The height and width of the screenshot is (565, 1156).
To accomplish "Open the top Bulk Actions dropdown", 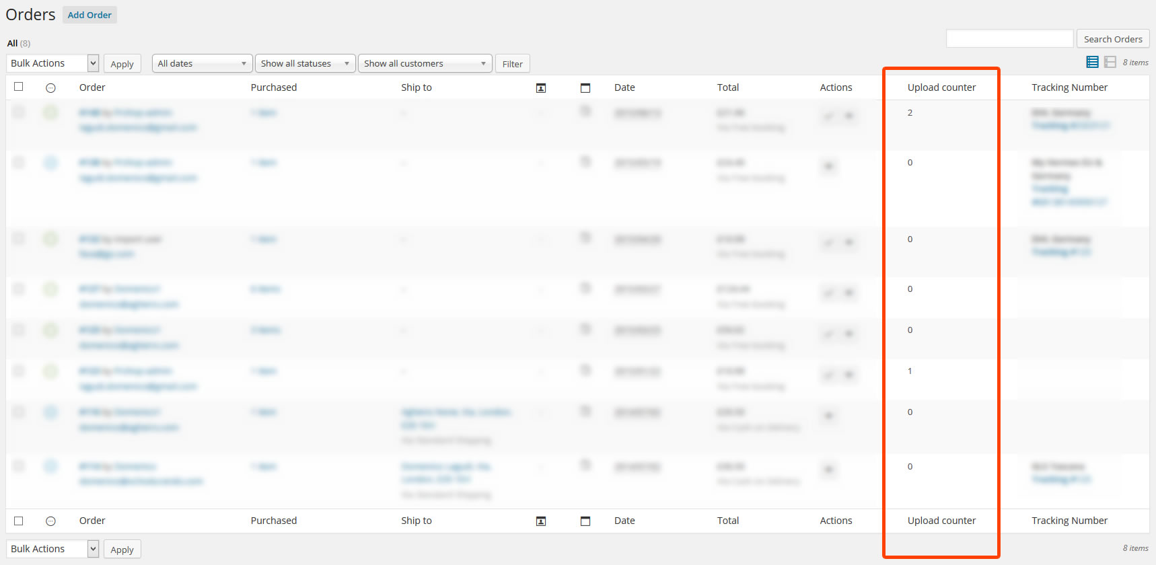I will [x=53, y=63].
